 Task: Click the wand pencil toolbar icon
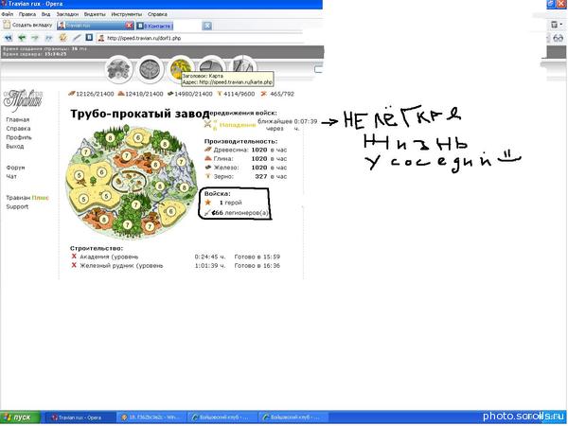tap(77, 38)
